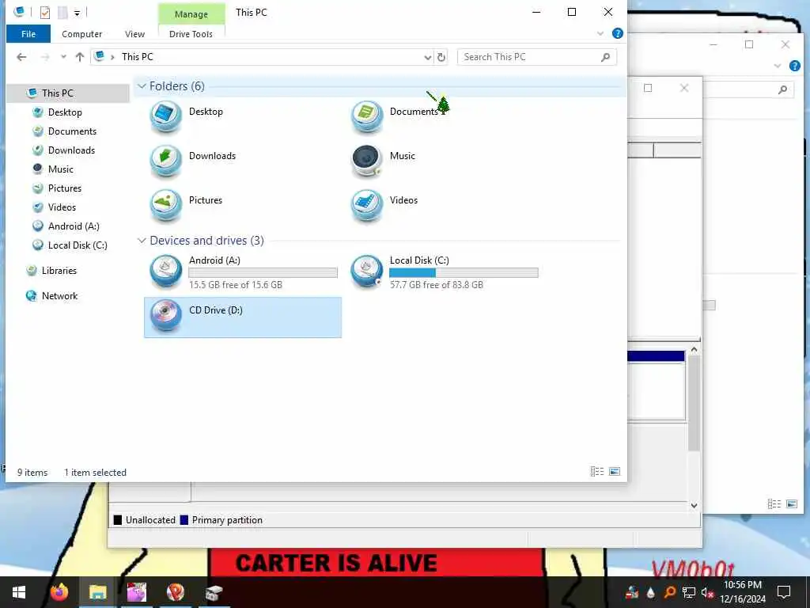810x608 pixels.
Task: Click Disk Management scrollbar down arrow
Action: 695,506
